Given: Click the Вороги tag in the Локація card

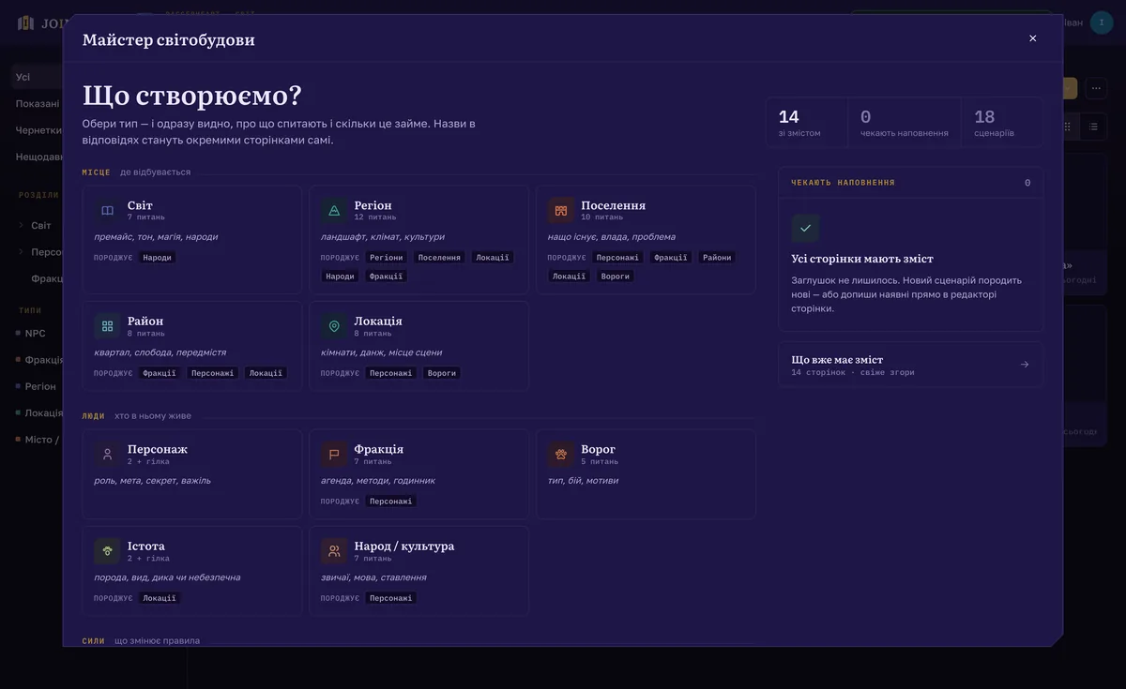Looking at the screenshot, I should tap(441, 373).
